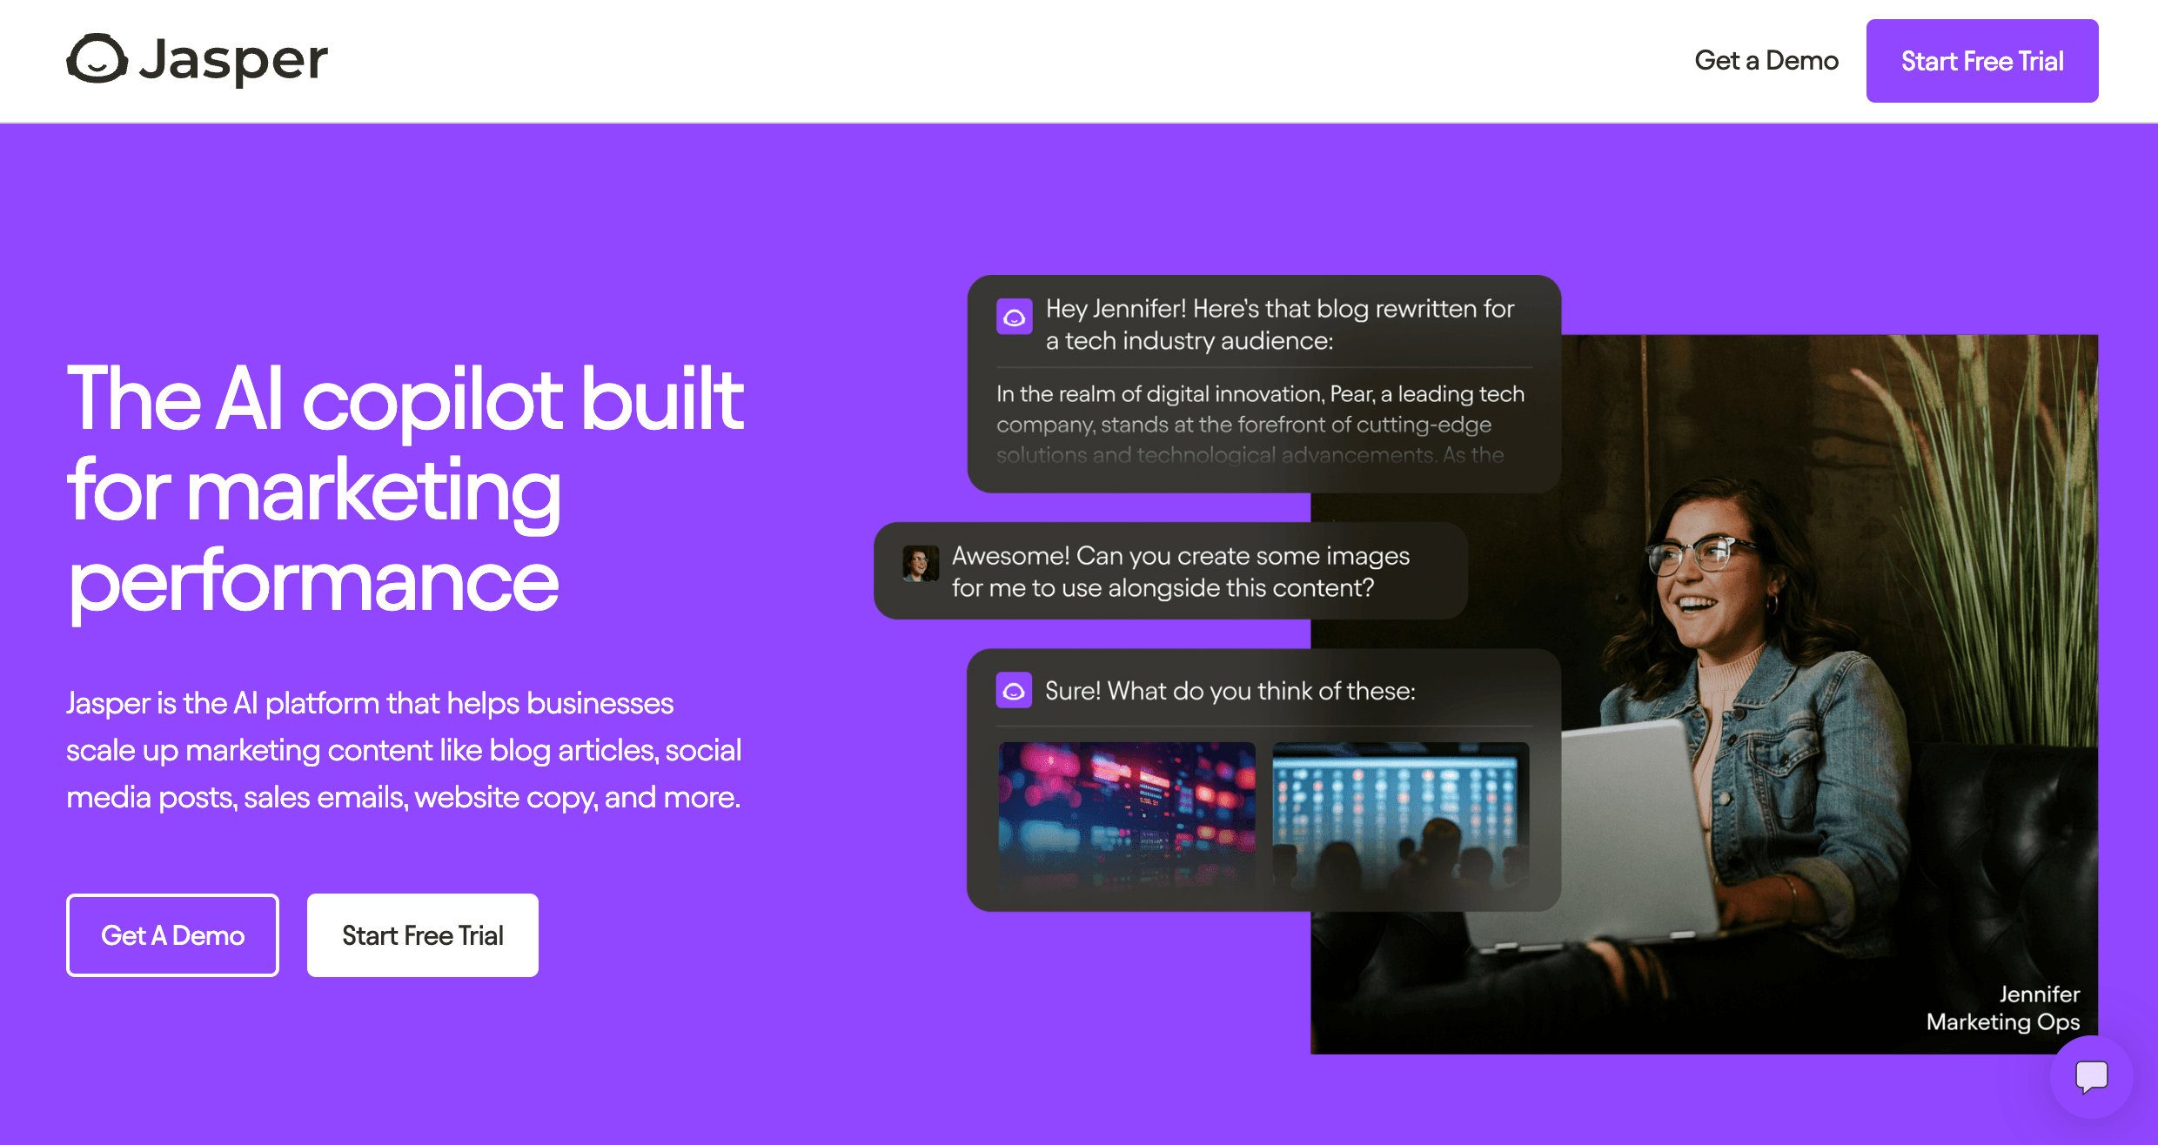Click the outlined Get A Demo hero button
2158x1145 pixels.
[172, 935]
